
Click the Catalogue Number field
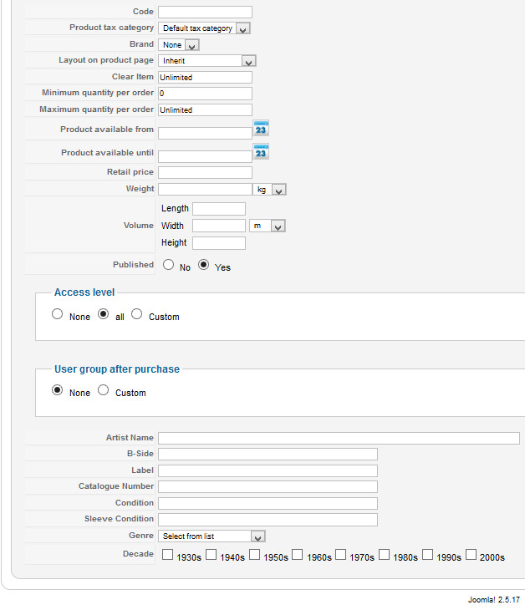[268, 486]
